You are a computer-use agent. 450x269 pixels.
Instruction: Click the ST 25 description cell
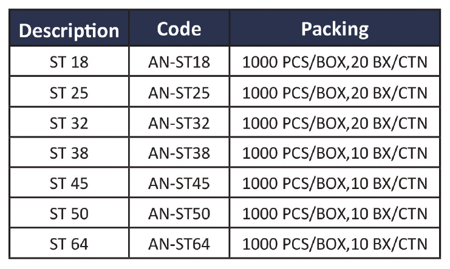click(69, 93)
